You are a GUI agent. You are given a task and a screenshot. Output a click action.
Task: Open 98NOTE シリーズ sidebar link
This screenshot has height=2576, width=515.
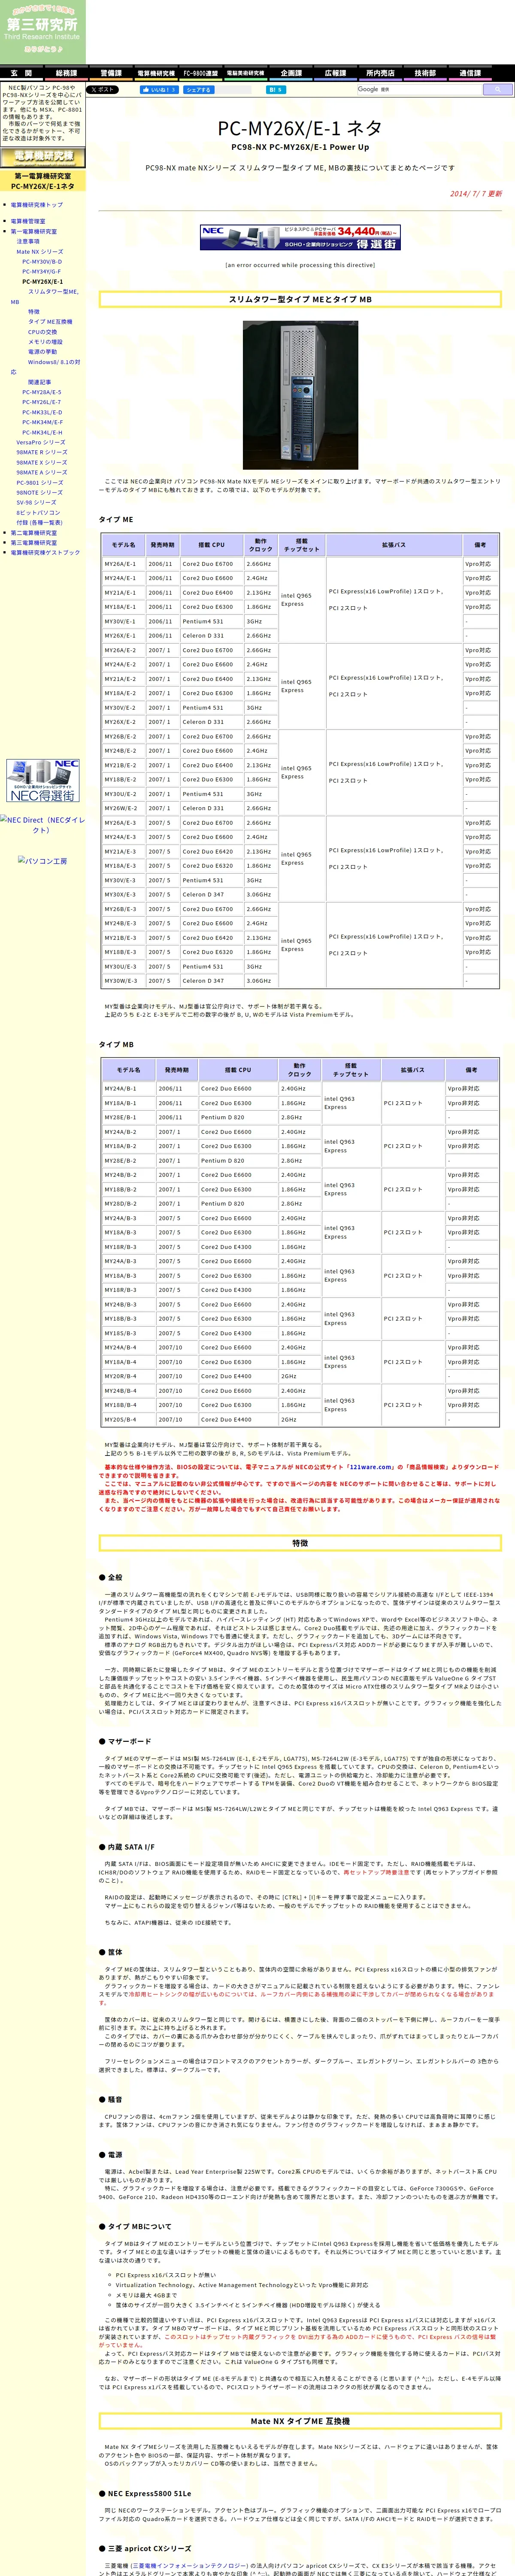point(39,492)
